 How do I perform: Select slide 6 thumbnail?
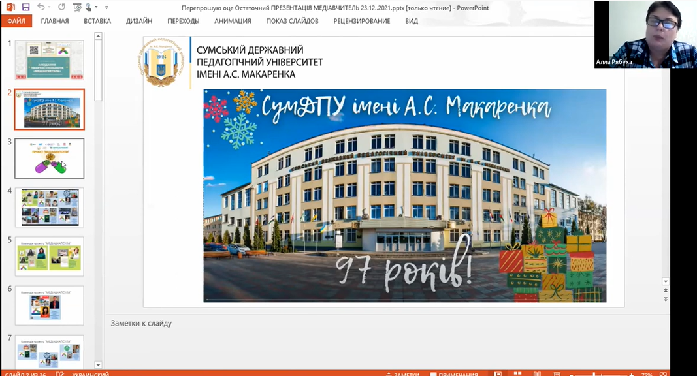pyautogui.click(x=50, y=305)
